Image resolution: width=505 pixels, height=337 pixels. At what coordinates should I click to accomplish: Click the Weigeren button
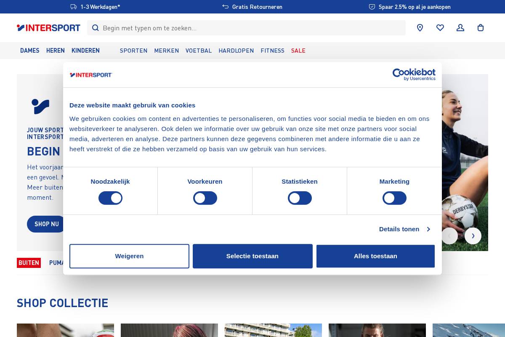click(129, 256)
